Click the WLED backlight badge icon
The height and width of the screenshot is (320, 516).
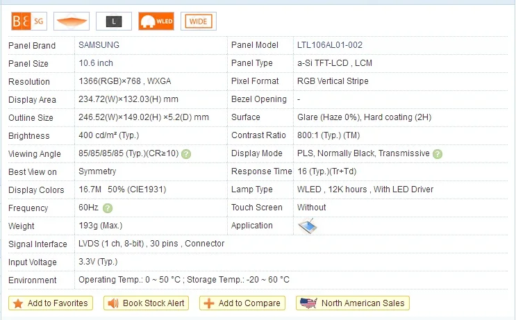pyautogui.click(x=156, y=22)
